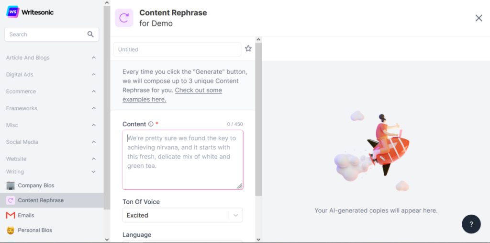
Task: Click the Writesonic logo icon
Action: 12,12
